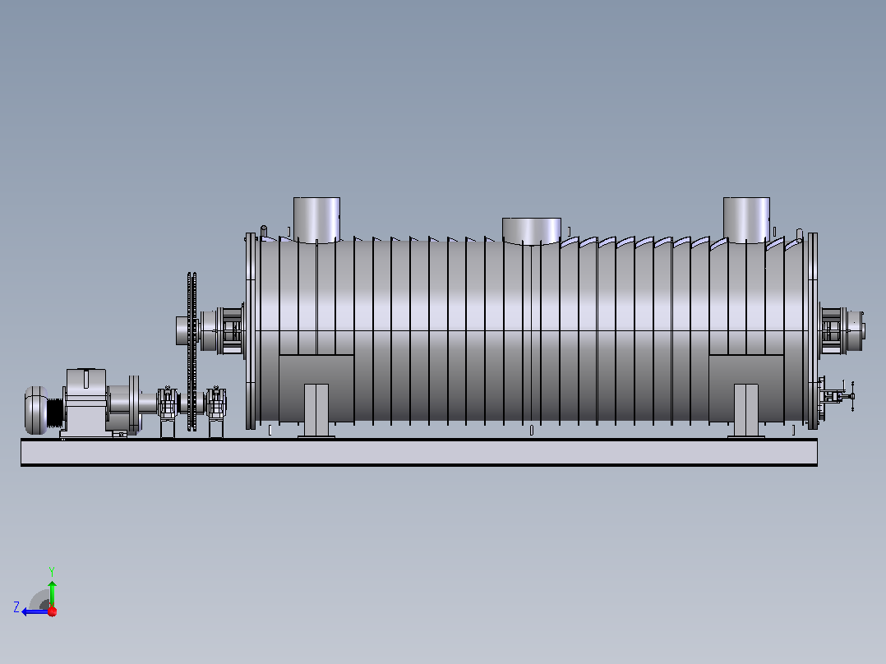Select the large chain sprocket wheel

tap(192, 352)
